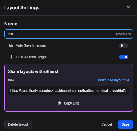
Task: Click into the layout Name input field
Action: pos(69,34)
